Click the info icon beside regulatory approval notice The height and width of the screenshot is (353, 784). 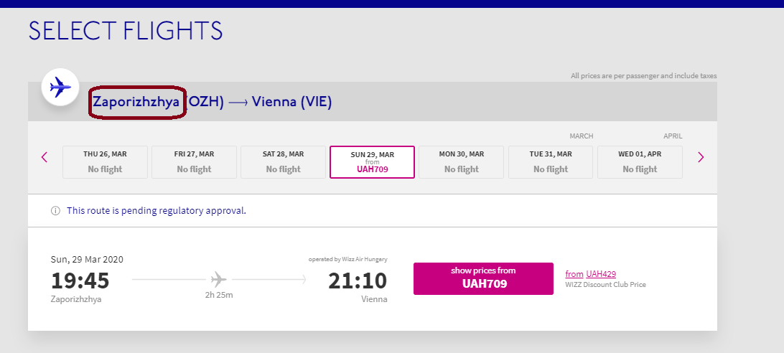click(55, 210)
